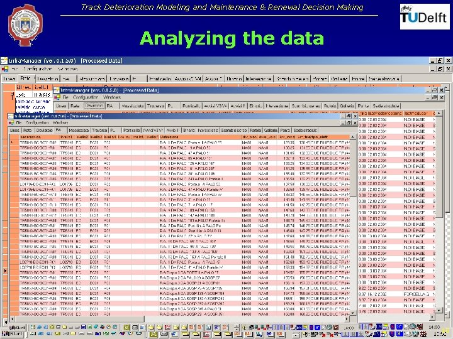Screen dimensions: 453x339
Task: Open the File menu in the front window
Action: coord(19,122)
